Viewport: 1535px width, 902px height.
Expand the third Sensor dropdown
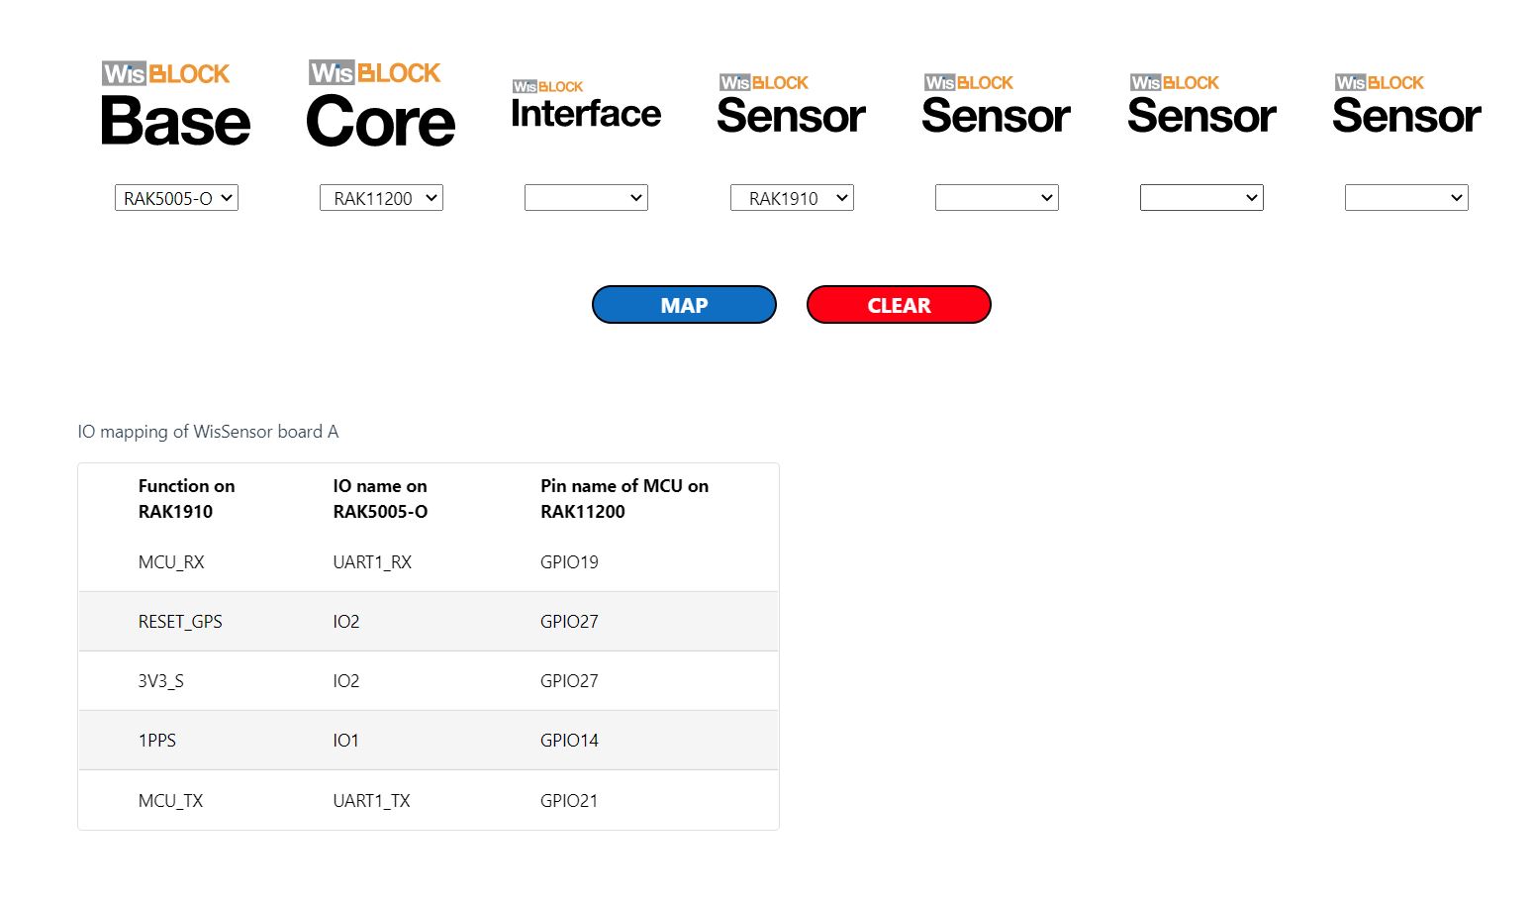[1201, 198]
